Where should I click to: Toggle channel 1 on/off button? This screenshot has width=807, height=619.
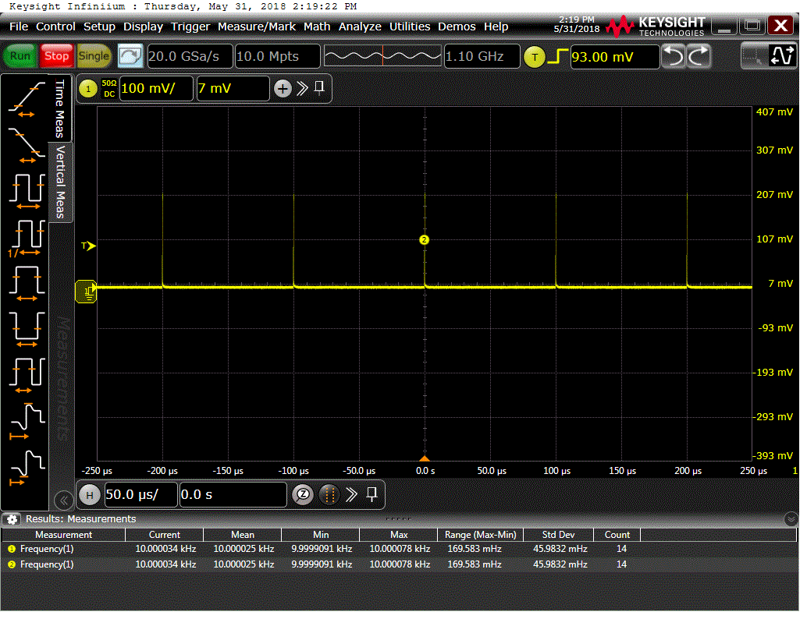[87, 89]
